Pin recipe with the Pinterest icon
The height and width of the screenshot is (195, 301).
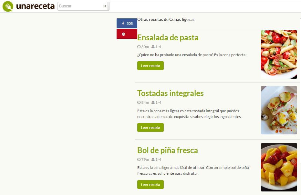click(123, 34)
